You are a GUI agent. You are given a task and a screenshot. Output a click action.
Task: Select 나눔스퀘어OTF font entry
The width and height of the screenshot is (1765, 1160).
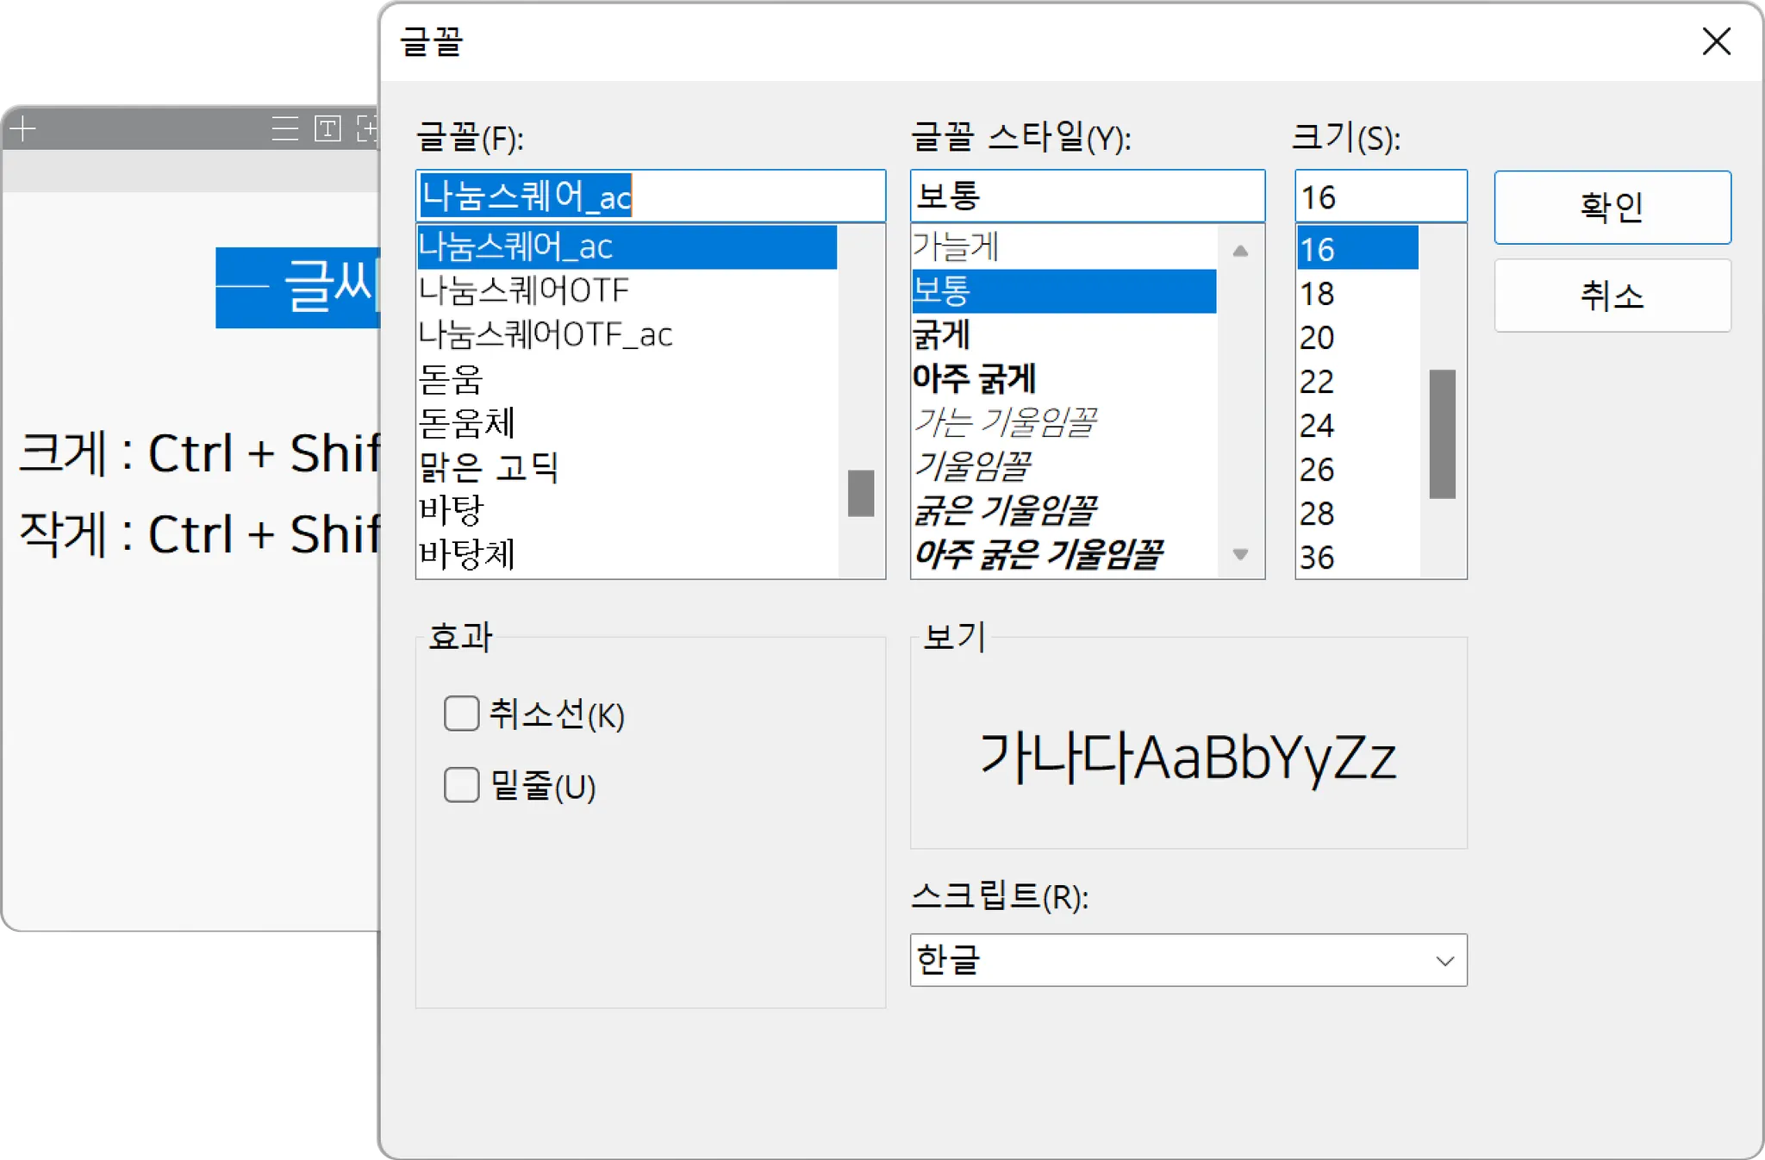point(523,290)
